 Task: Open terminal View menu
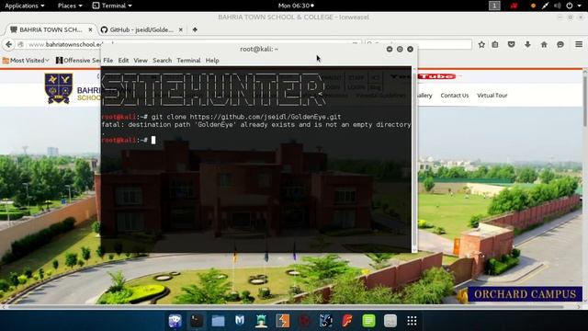(x=141, y=61)
